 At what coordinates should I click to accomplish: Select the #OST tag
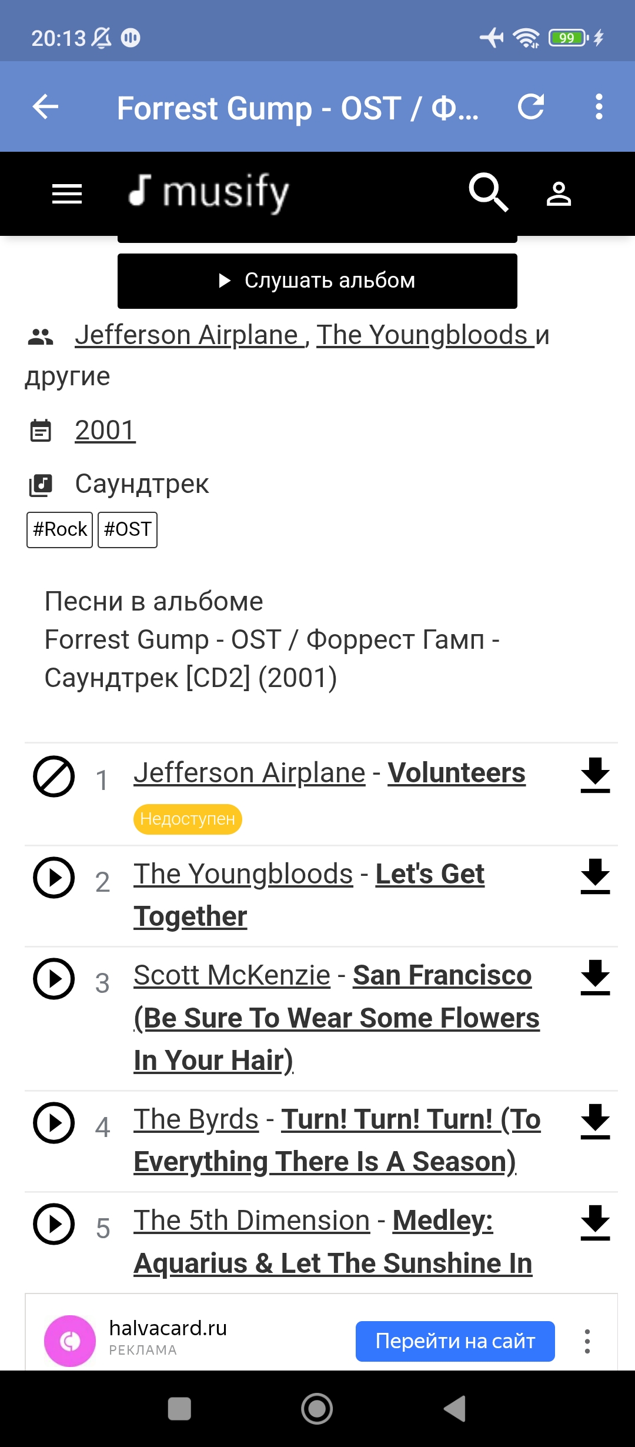point(128,530)
